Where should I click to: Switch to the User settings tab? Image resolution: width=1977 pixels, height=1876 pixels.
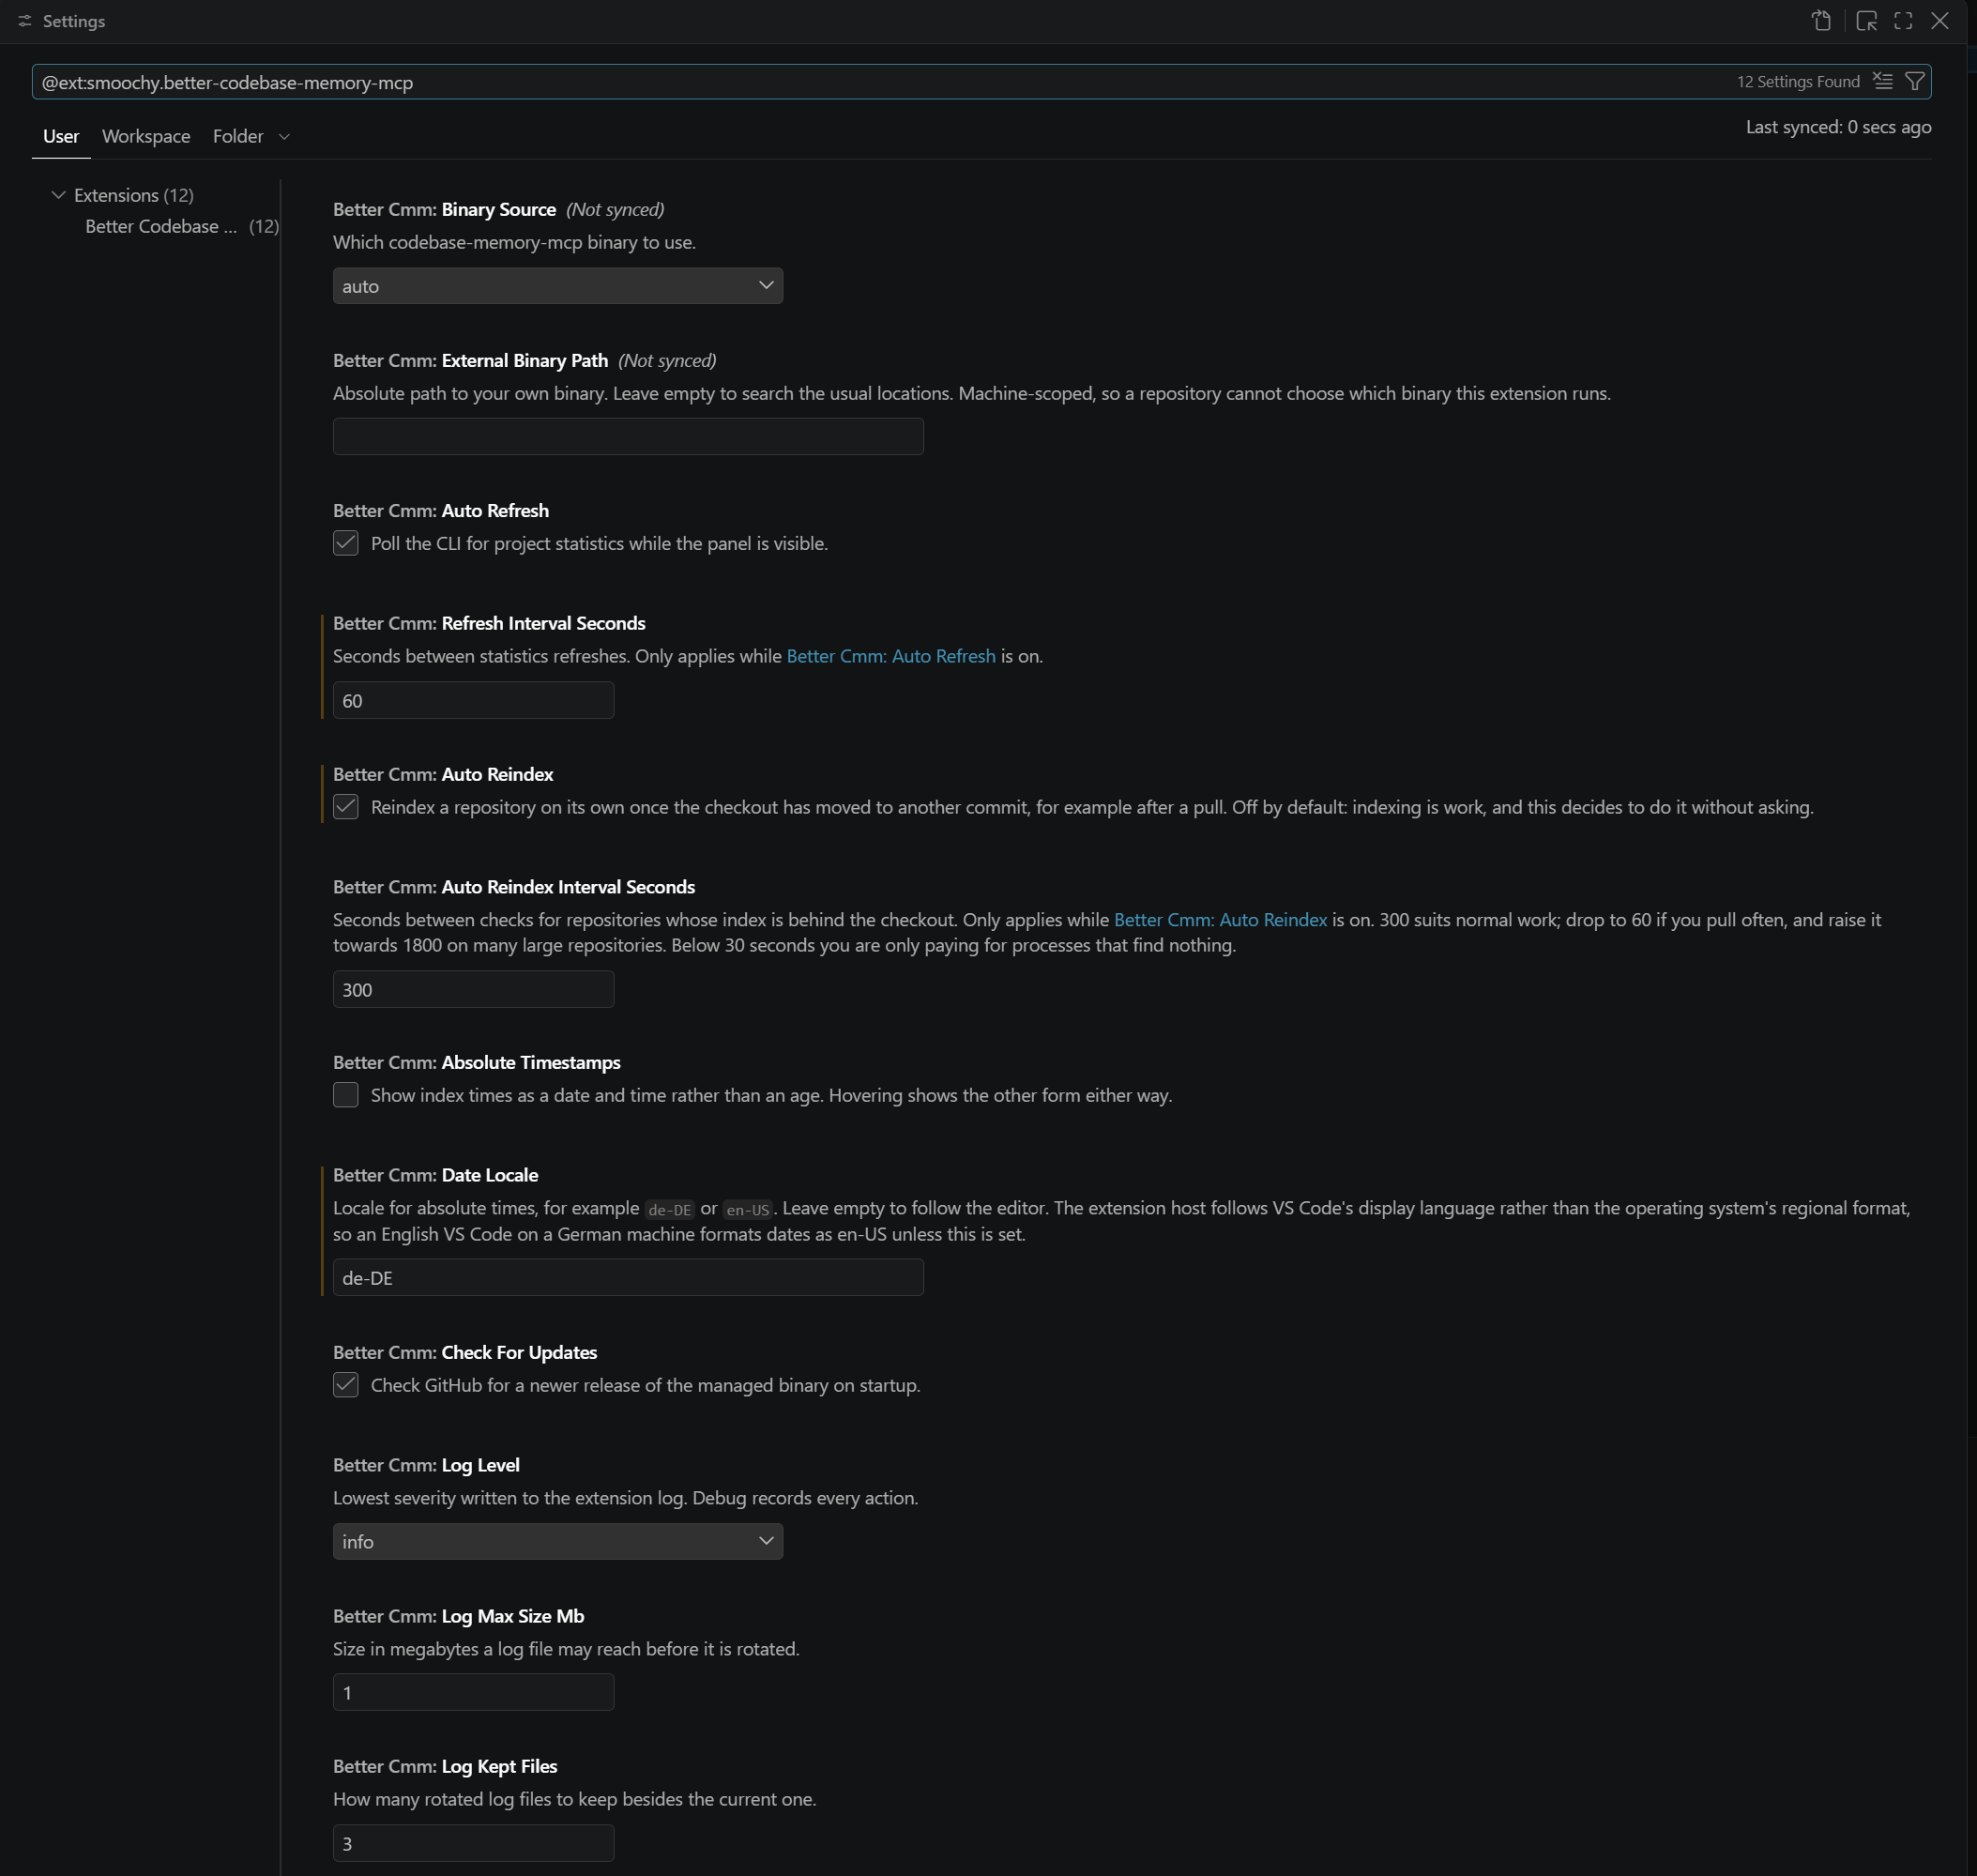[x=61, y=136]
